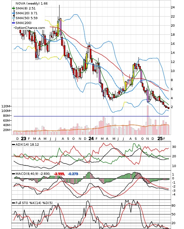The height and width of the screenshot is (229, 184).
Task: Jump to the 25 year marker
Action: click(x=160, y=139)
